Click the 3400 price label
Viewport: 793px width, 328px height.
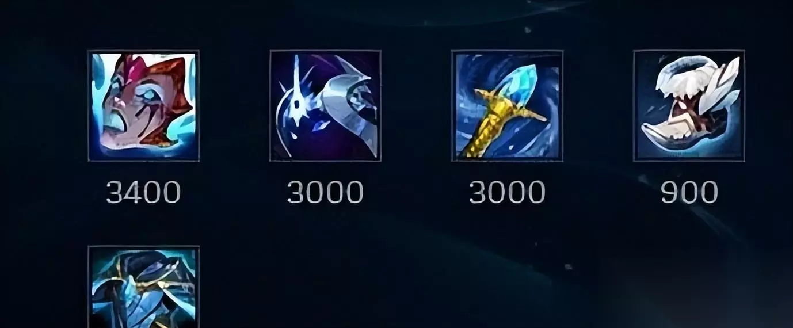(143, 192)
